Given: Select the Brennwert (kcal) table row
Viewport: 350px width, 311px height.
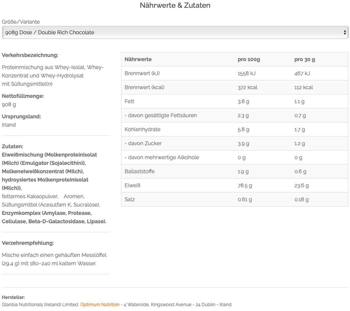Looking at the screenshot, I should tap(234, 87).
